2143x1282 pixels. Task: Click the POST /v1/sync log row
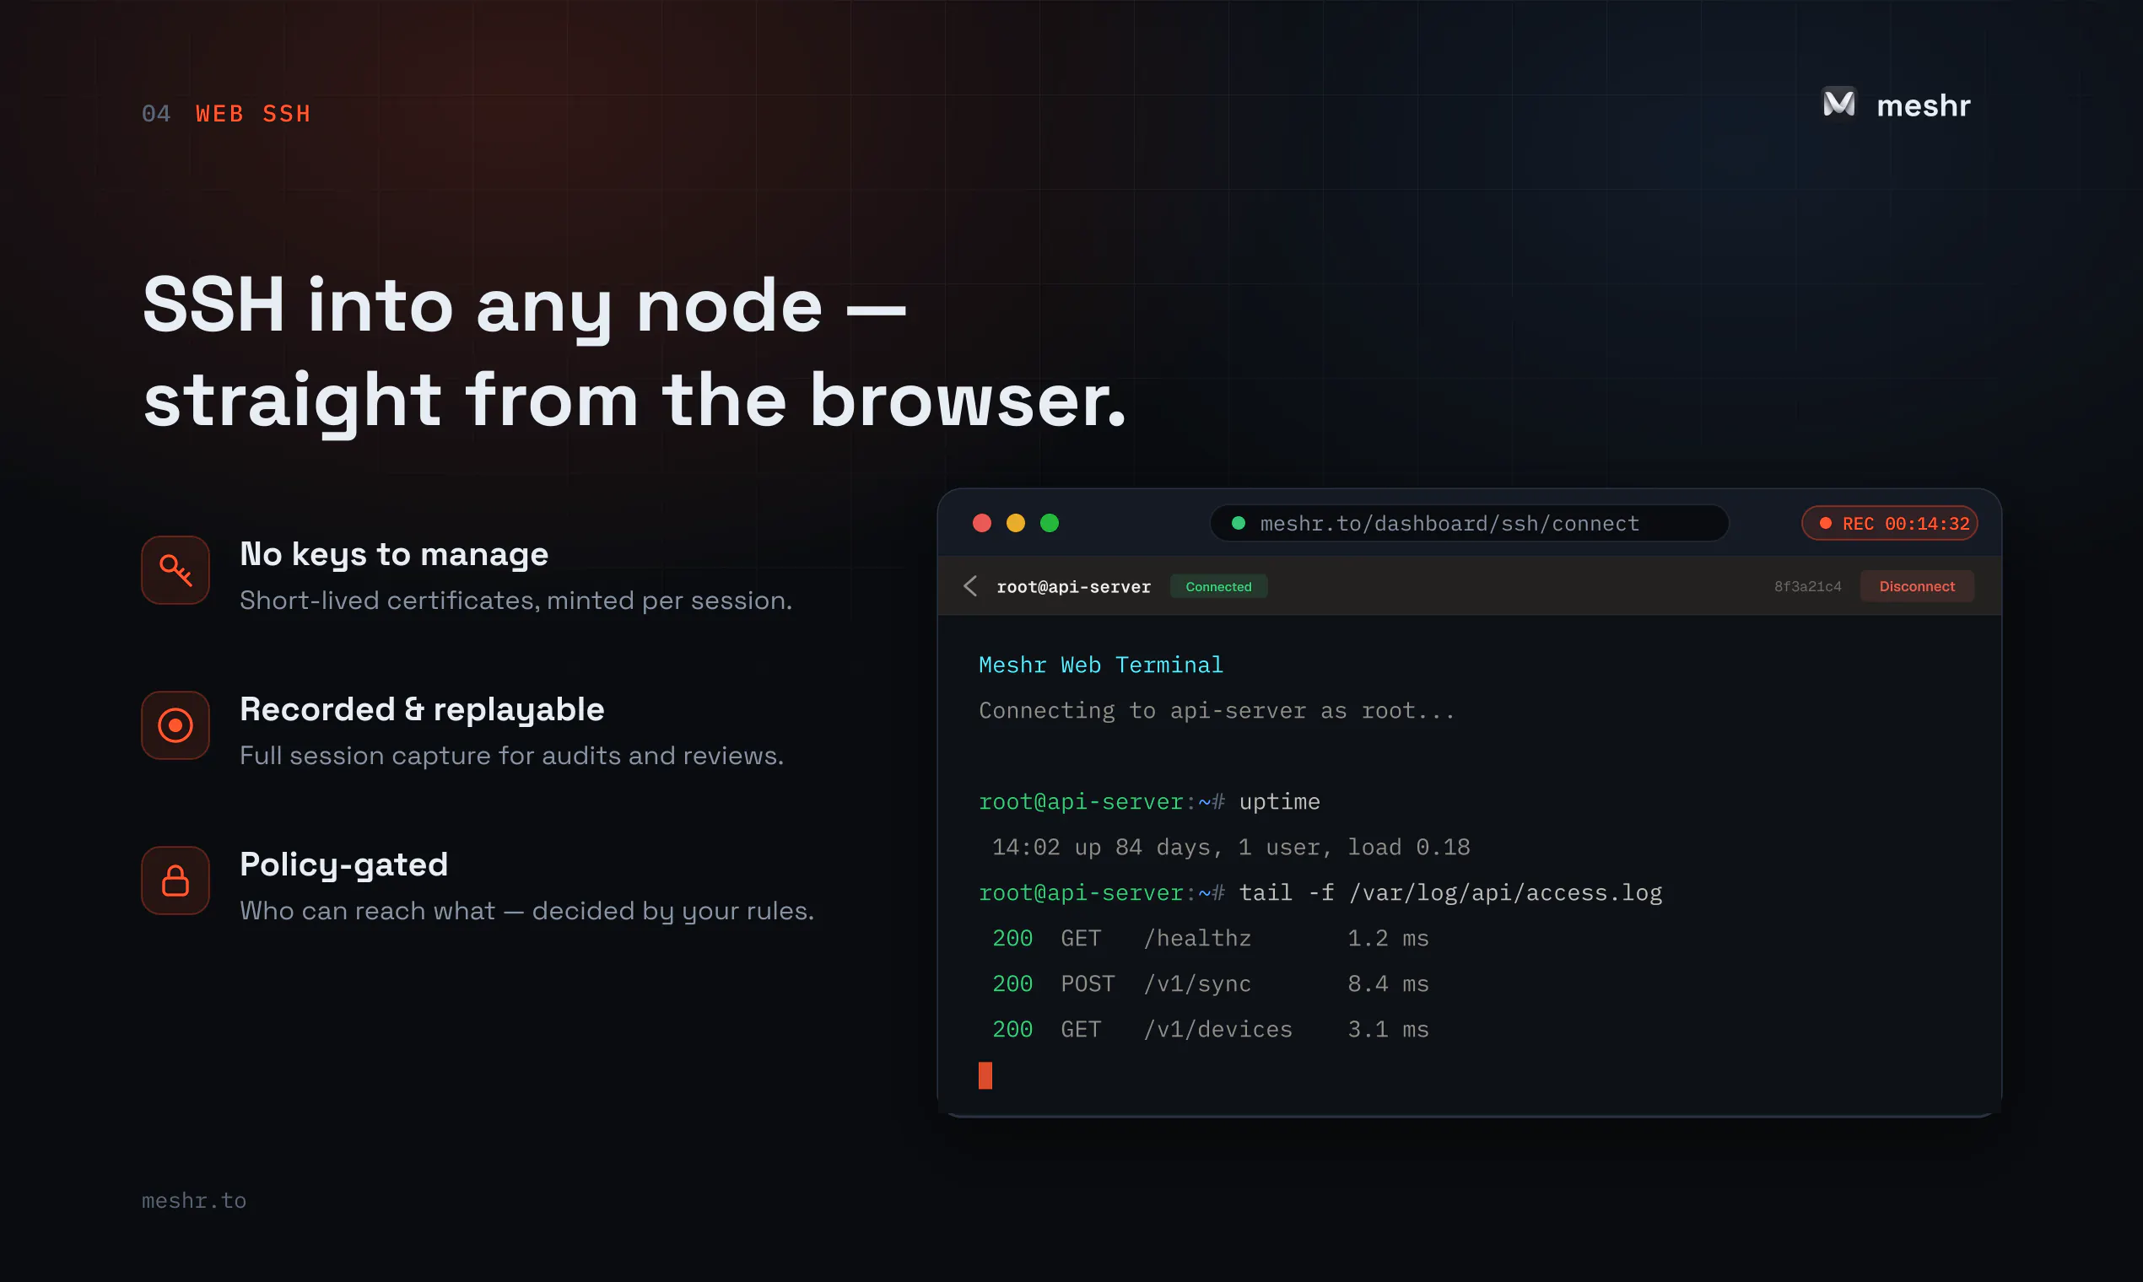[x=1211, y=985]
